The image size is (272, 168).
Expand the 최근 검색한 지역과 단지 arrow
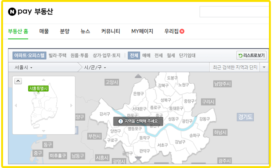point(264,67)
